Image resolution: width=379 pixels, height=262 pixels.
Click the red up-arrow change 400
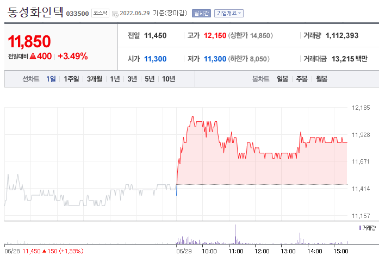40,57
